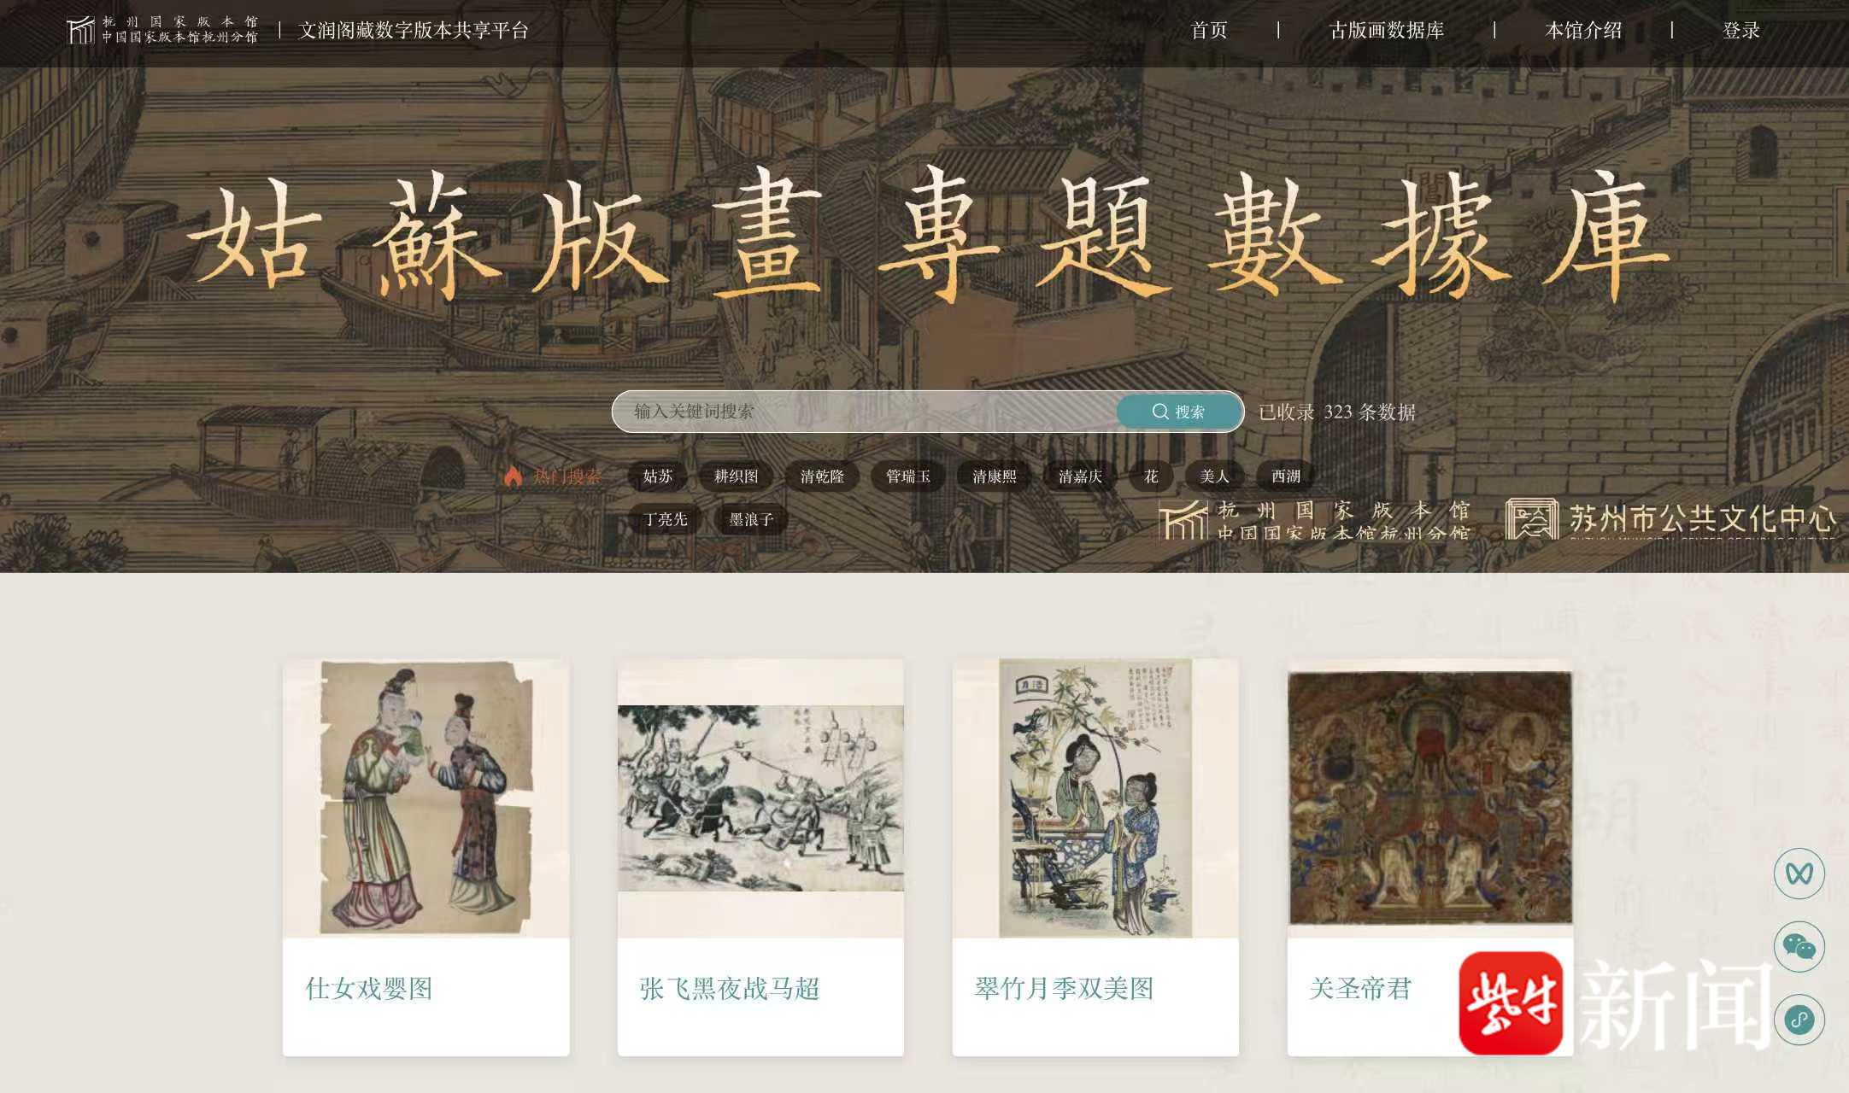Image resolution: width=1849 pixels, height=1093 pixels.
Task: Focus the keyword search input field
Action: (x=865, y=412)
